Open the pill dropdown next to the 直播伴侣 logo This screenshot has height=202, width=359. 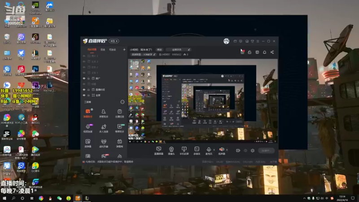(x=114, y=41)
